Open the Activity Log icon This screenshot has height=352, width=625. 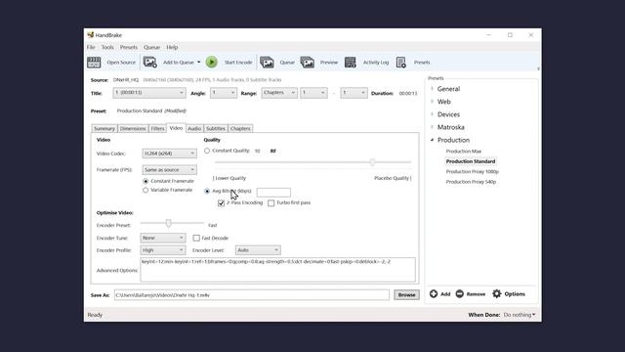[x=351, y=63]
